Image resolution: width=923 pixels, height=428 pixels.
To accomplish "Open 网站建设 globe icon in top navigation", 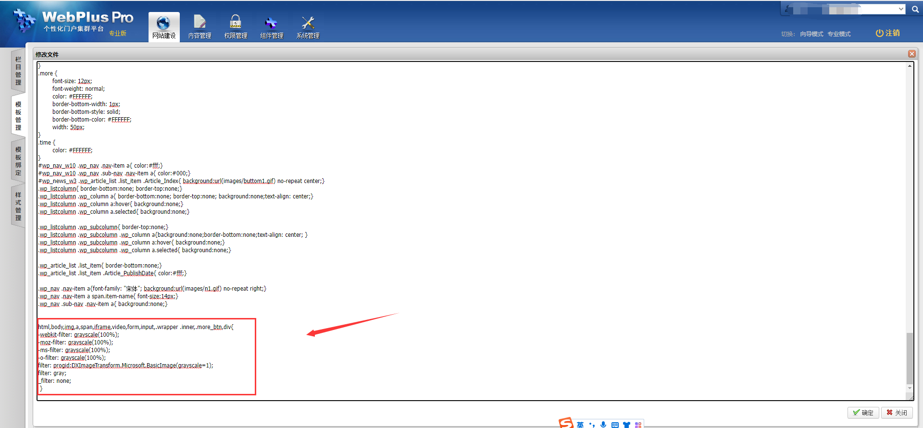I will (163, 23).
